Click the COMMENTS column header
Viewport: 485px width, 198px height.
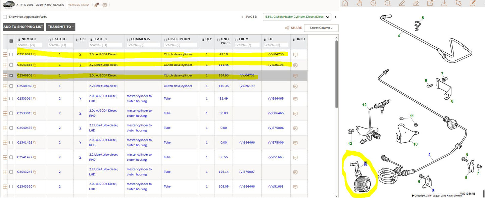pyautogui.click(x=141, y=39)
